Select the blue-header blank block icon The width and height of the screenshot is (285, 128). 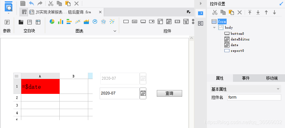pyautogui.click(x=38, y=22)
